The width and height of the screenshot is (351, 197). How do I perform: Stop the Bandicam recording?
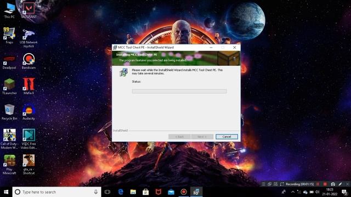325,184
